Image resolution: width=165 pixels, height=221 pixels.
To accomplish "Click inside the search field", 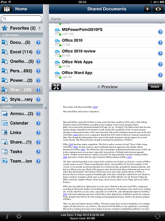I will tap(21, 19).
